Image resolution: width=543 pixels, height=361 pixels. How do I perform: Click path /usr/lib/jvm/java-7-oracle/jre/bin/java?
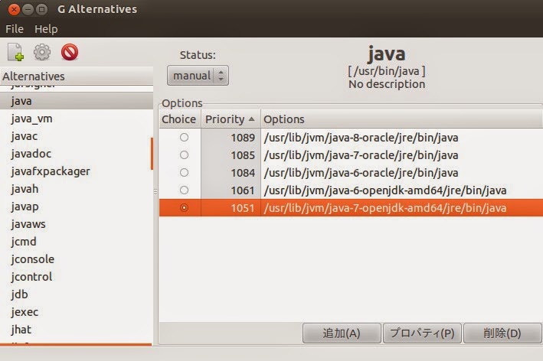[361, 155]
